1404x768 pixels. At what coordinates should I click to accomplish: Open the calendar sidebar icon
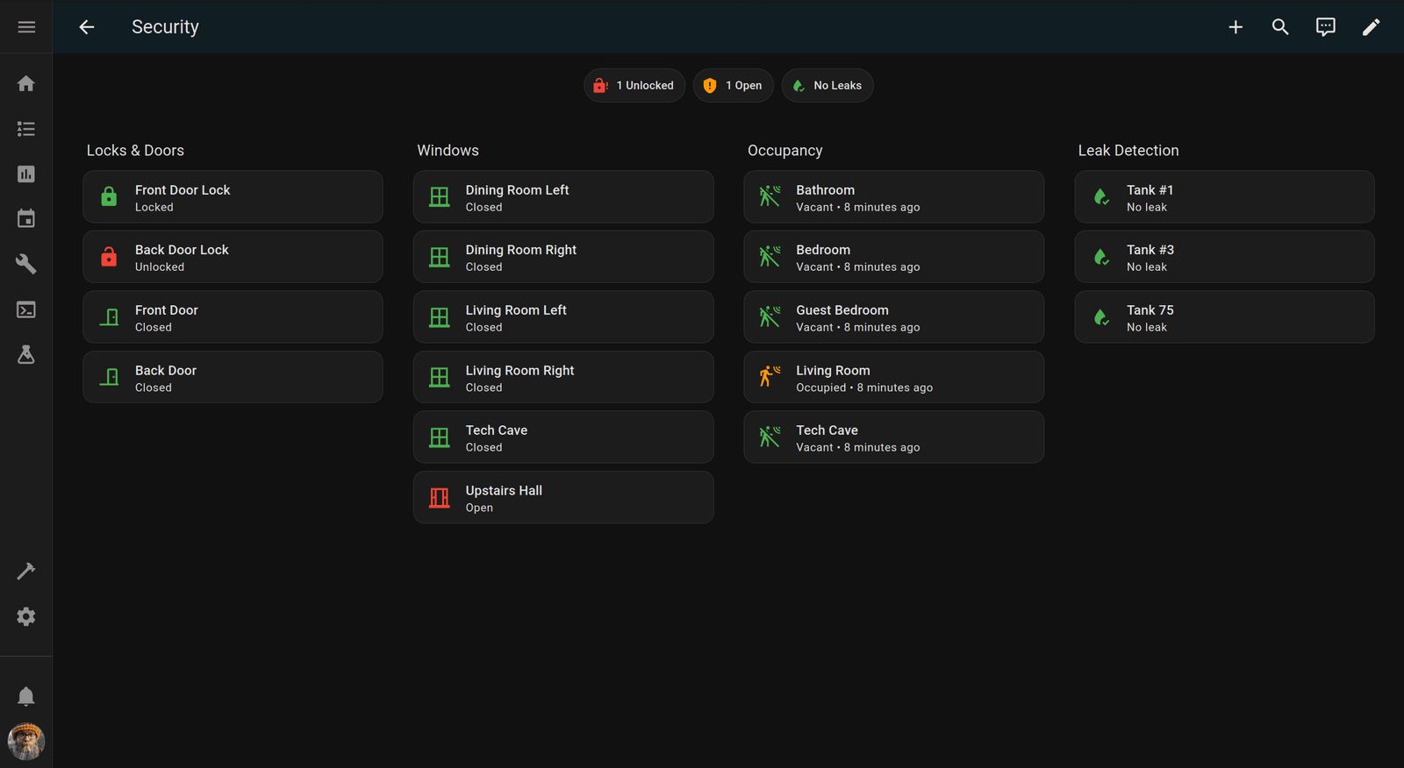click(x=26, y=219)
